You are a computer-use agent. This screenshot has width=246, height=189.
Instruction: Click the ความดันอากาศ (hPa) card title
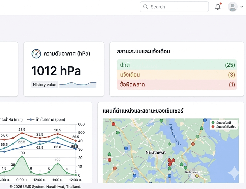(67, 54)
